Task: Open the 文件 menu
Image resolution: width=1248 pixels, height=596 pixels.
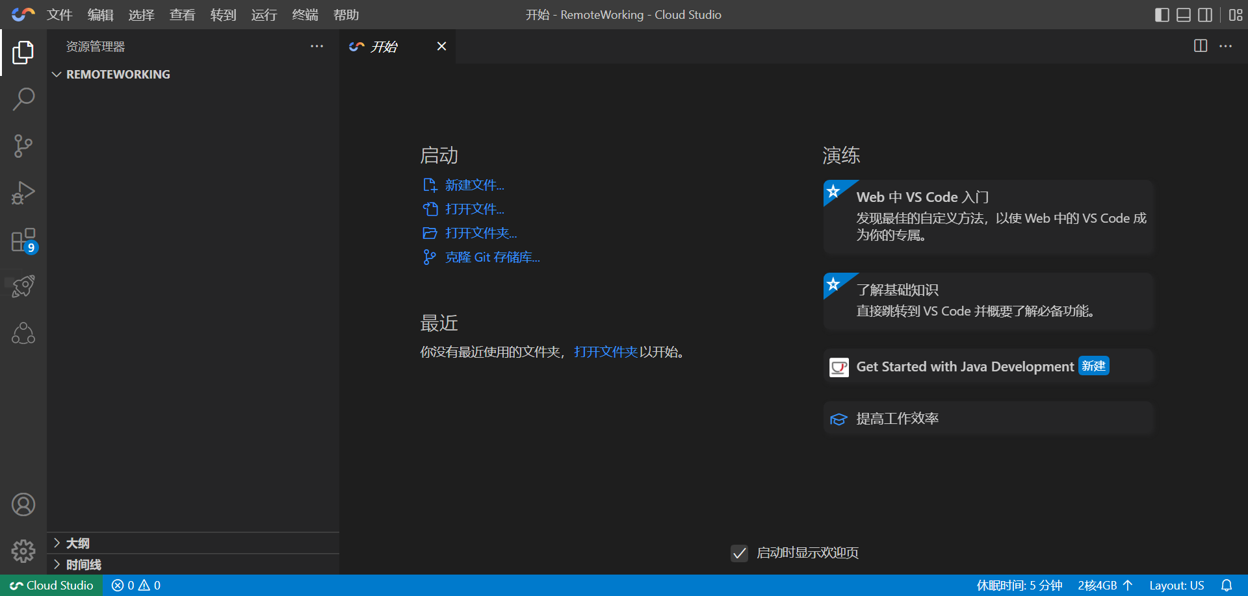Action: point(59,15)
